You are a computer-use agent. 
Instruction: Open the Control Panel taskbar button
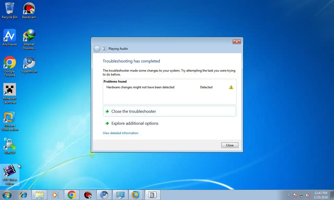coord(120,195)
